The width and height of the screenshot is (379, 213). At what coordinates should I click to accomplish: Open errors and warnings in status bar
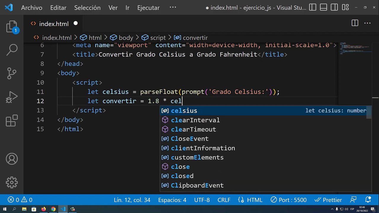pos(20,200)
